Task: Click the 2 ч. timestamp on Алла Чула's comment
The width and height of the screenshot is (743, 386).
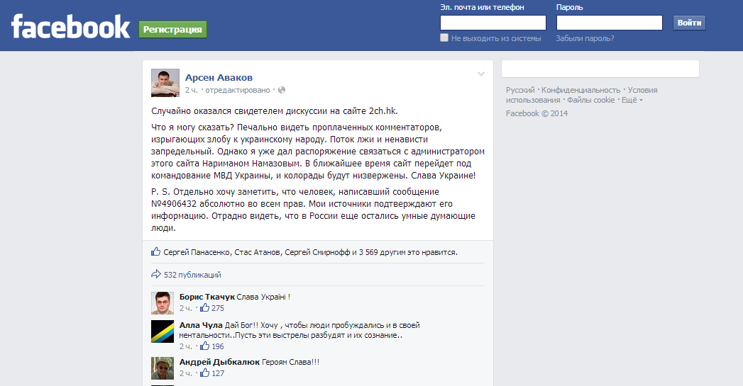Action: (186, 347)
